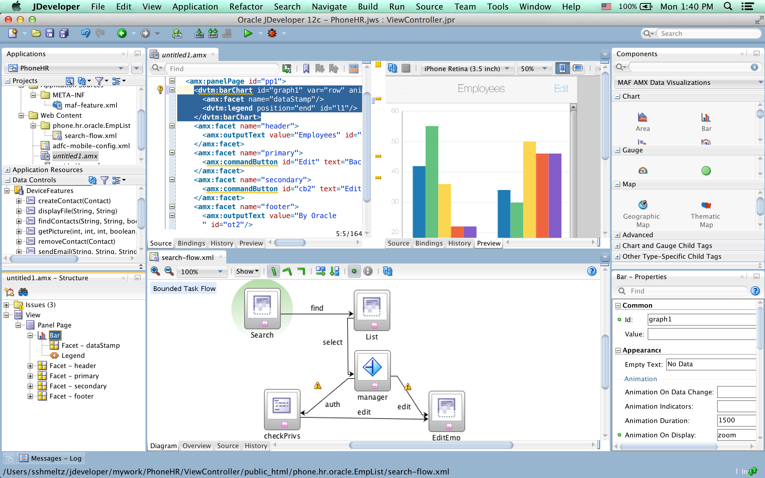Click the Bar Properties help icon
Screen dimensions: 765x478
(x=755, y=291)
